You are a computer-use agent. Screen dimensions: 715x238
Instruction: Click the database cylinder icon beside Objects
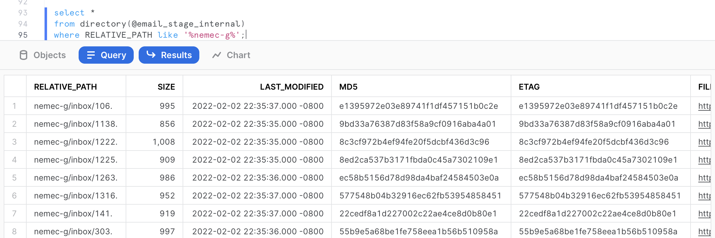pyautogui.click(x=23, y=55)
